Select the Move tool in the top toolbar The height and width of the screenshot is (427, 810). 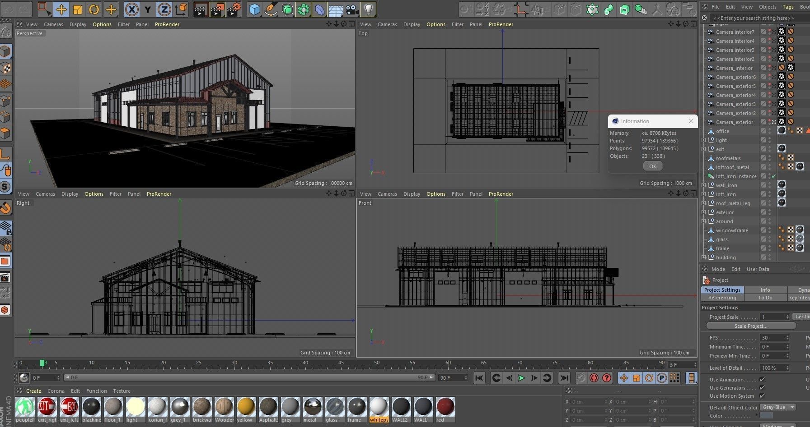coord(61,9)
